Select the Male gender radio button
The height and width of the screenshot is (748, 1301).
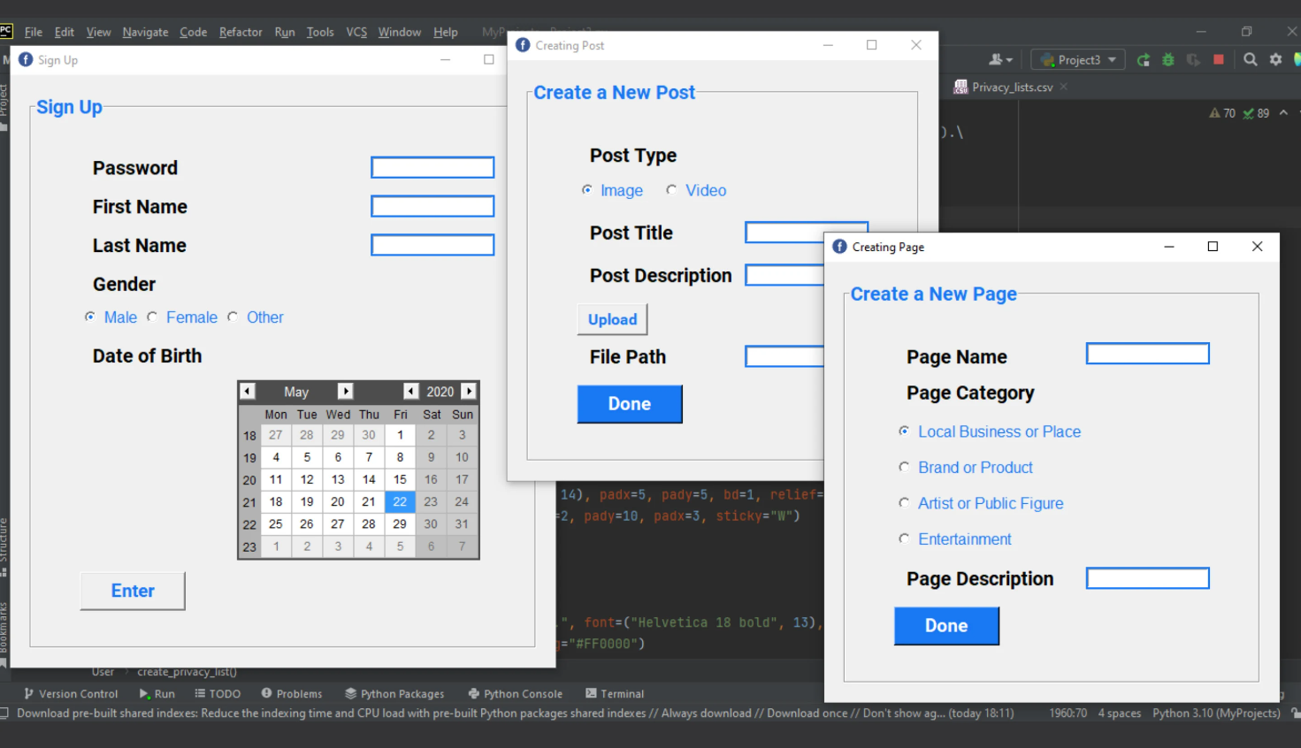[90, 317]
